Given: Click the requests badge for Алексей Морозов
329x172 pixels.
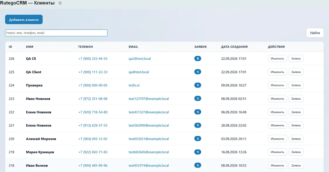Looking at the screenshot, I should pyautogui.click(x=198, y=139).
